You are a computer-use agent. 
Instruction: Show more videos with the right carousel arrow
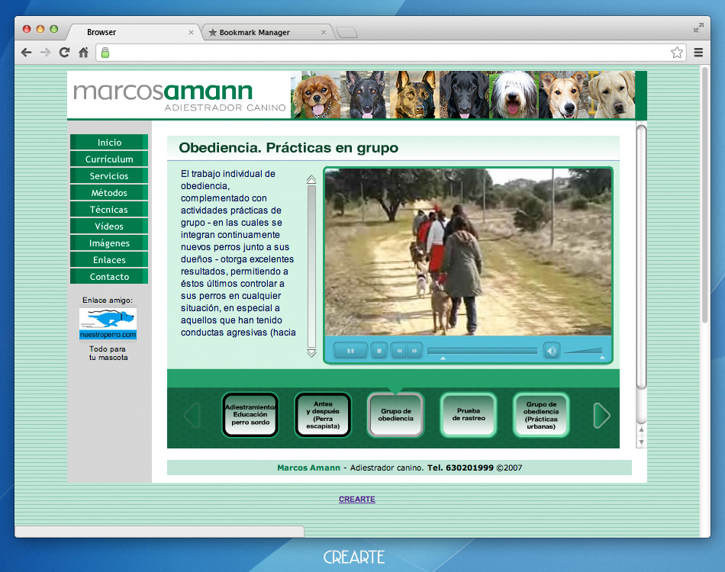pyautogui.click(x=601, y=416)
